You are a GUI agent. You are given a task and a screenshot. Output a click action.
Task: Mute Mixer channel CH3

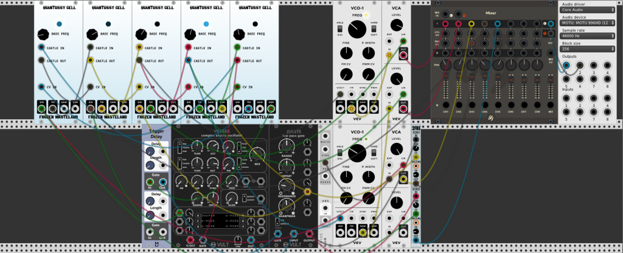click(x=472, y=105)
